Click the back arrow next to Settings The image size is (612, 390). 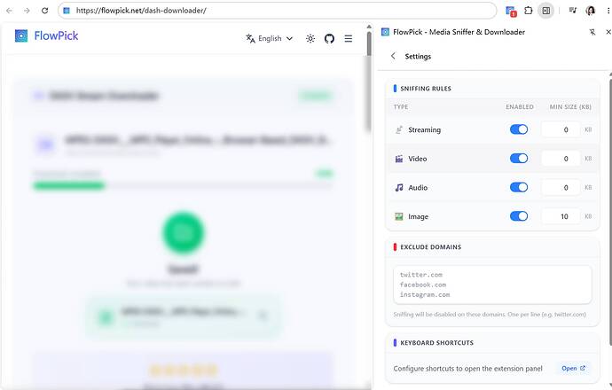[x=393, y=56]
